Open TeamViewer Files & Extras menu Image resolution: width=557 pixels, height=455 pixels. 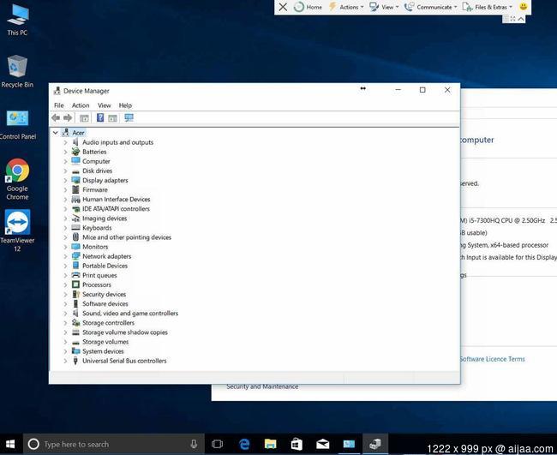coord(488,7)
